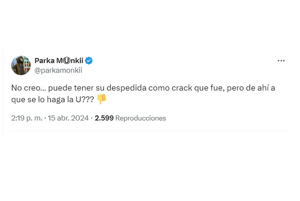The width and height of the screenshot is (300, 201).
Task: Click the Reproducciones label
Action: click(141, 118)
